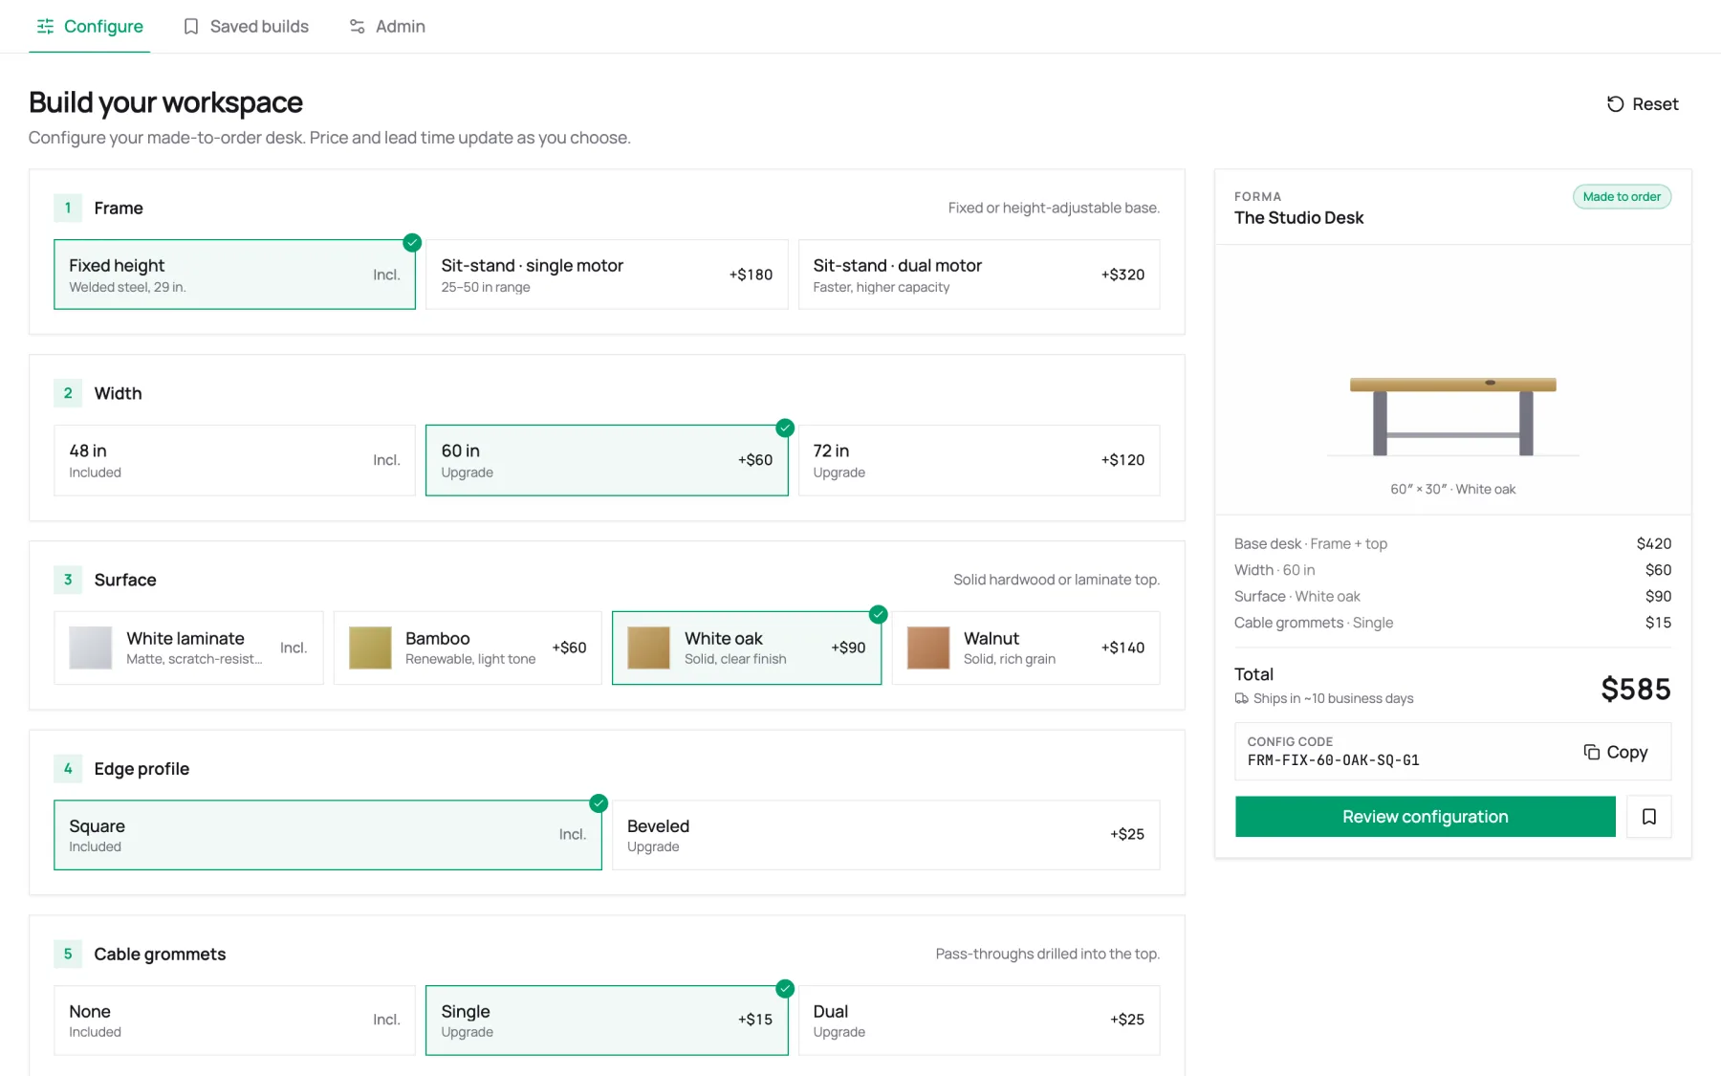Click the Fixed height checkmark badge
Image resolution: width=1721 pixels, height=1076 pixels.
pyautogui.click(x=412, y=243)
